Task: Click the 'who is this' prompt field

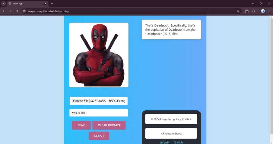Action: click(99, 113)
